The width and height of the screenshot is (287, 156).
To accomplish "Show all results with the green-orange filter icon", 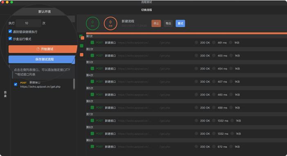I will [82, 37].
